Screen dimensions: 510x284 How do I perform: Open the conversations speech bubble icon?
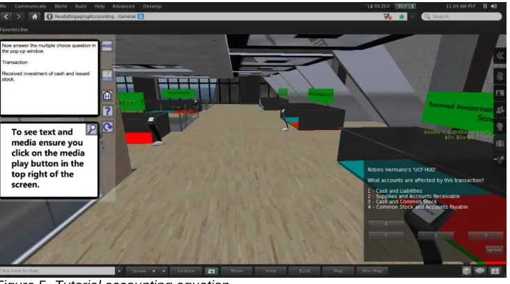(480, 271)
